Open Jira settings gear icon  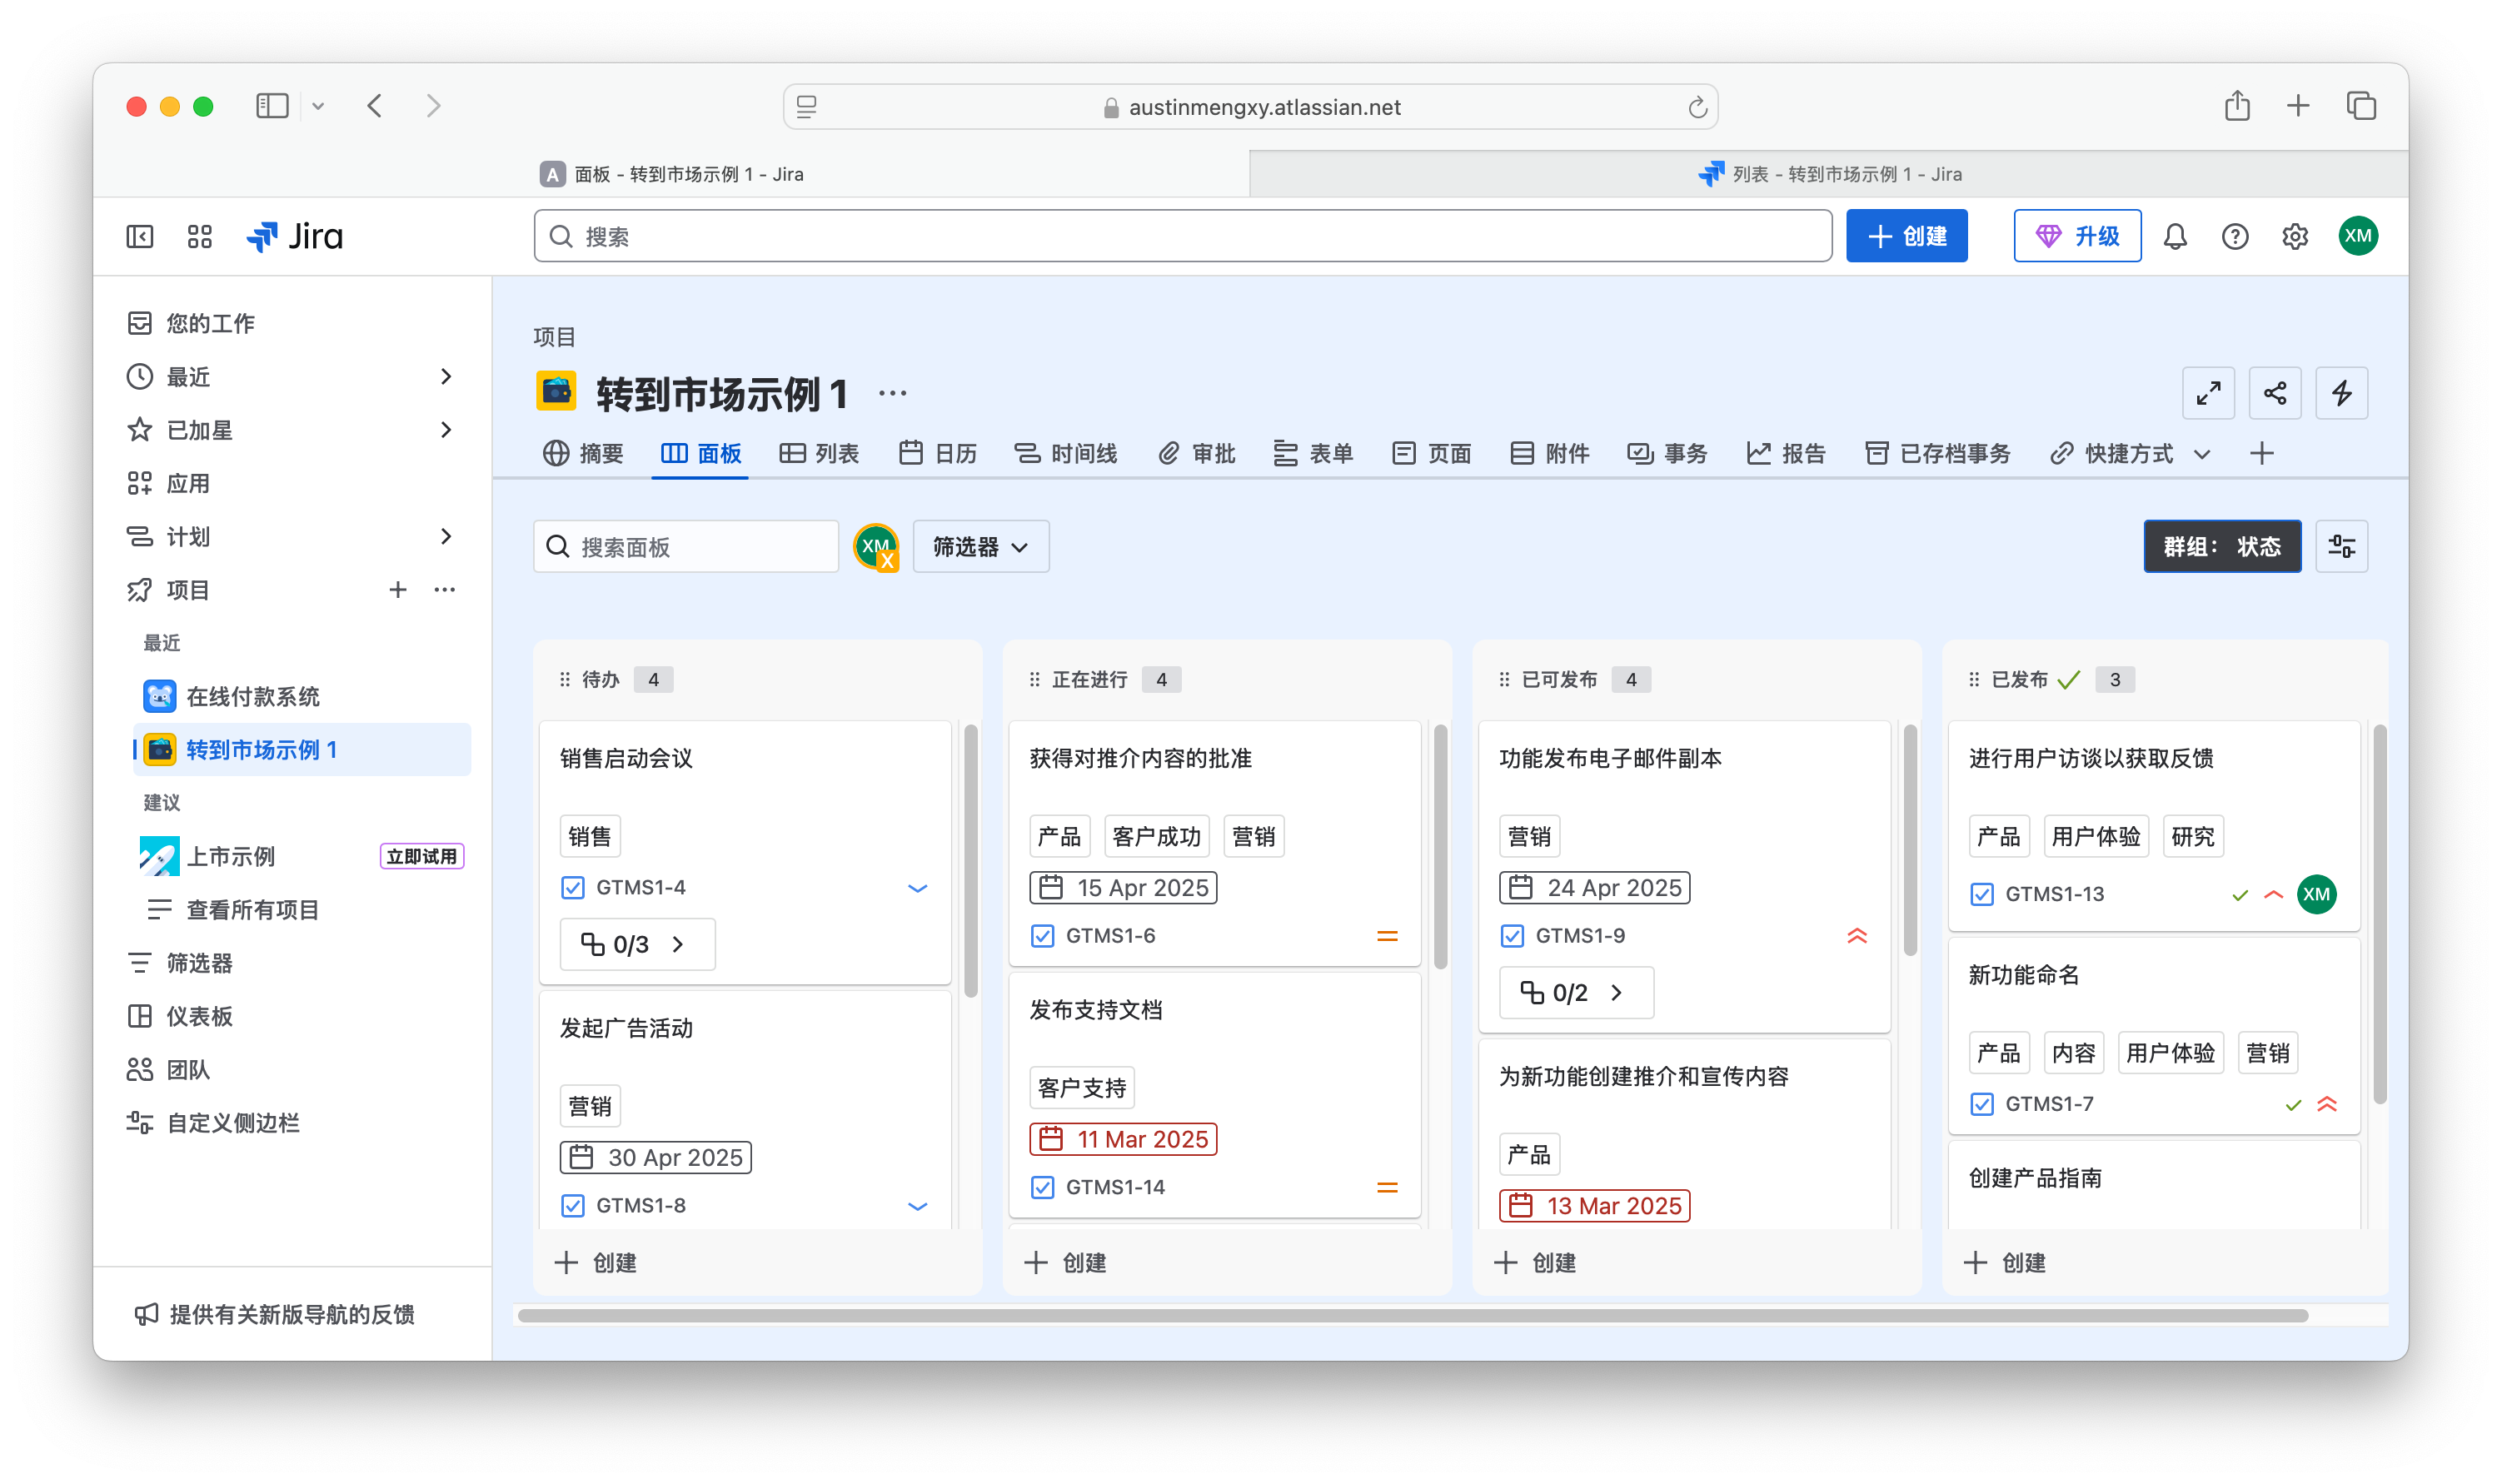pyautogui.click(x=2295, y=236)
